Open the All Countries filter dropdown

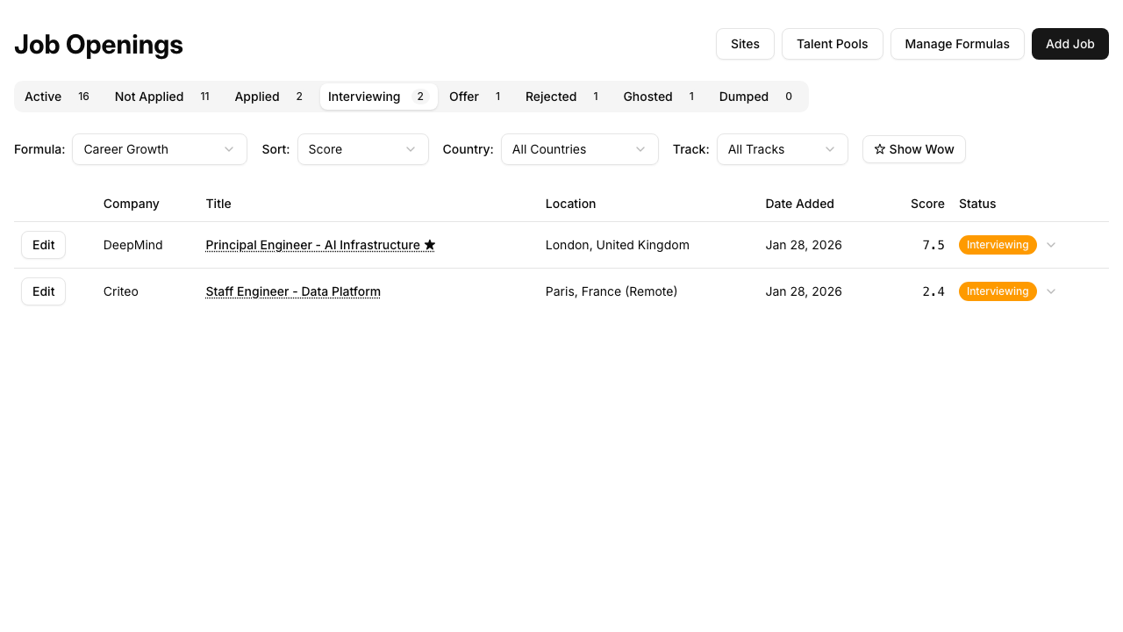tap(579, 149)
